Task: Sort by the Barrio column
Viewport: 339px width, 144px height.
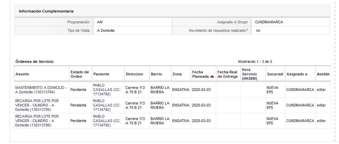Action: coord(156,74)
